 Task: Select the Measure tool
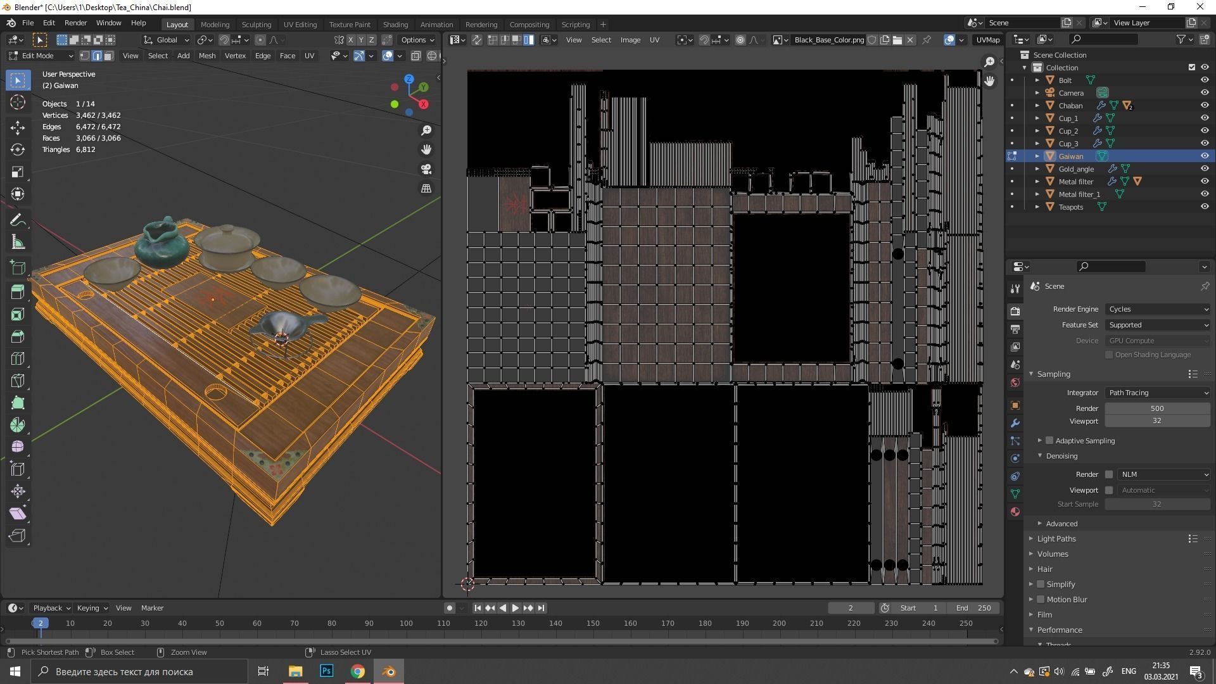(18, 243)
